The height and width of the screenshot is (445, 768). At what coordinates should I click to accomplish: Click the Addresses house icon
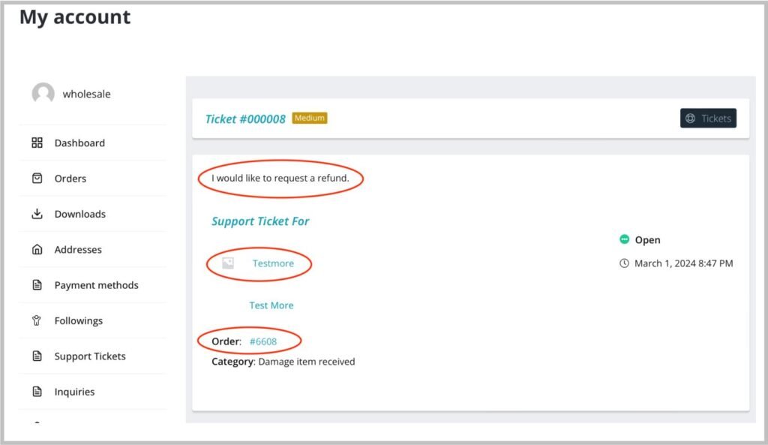37,250
